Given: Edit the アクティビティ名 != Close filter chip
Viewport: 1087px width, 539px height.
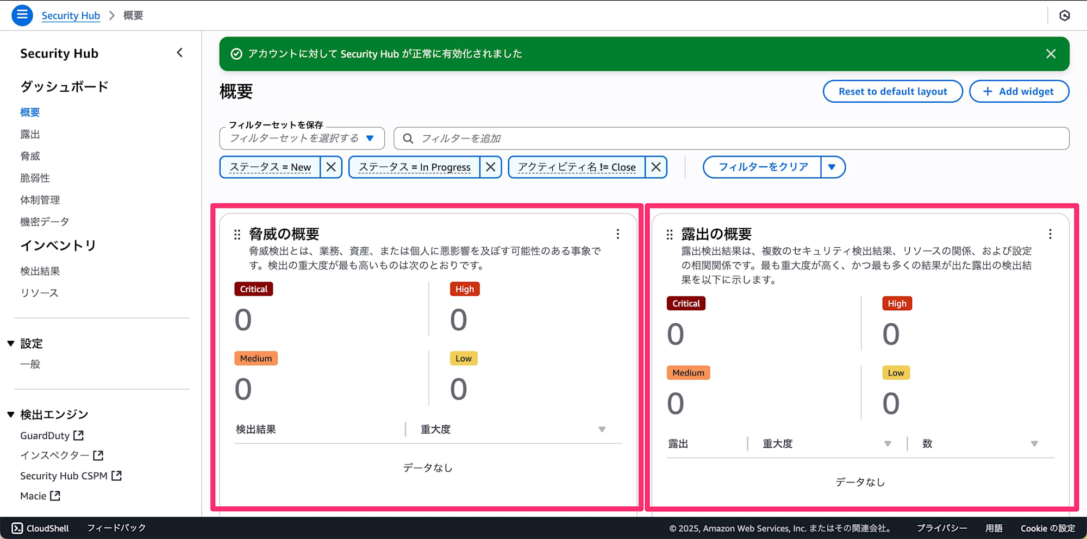Looking at the screenshot, I should pos(577,167).
